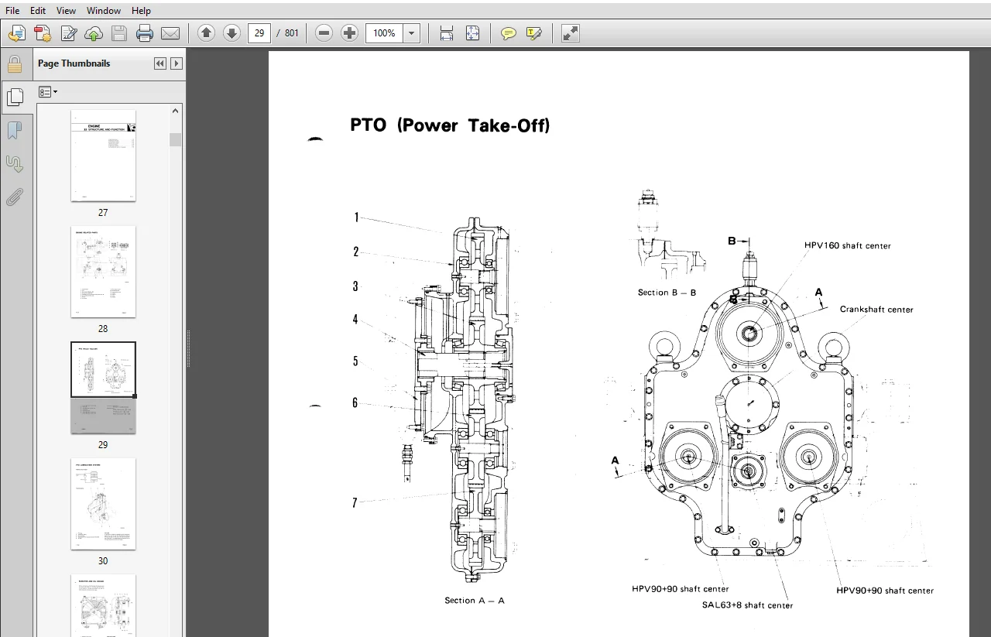Go to previous page with up arrow
This screenshot has width=991, height=637.
(206, 33)
